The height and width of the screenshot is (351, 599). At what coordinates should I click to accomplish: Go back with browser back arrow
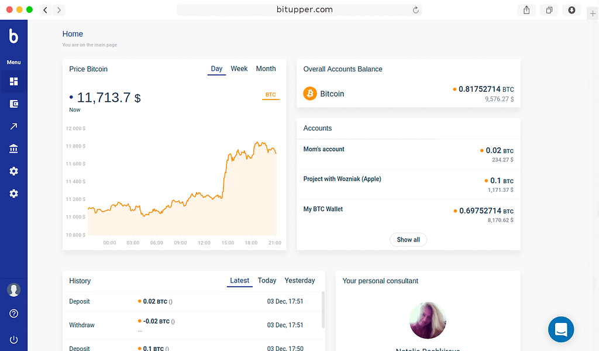coord(45,10)
